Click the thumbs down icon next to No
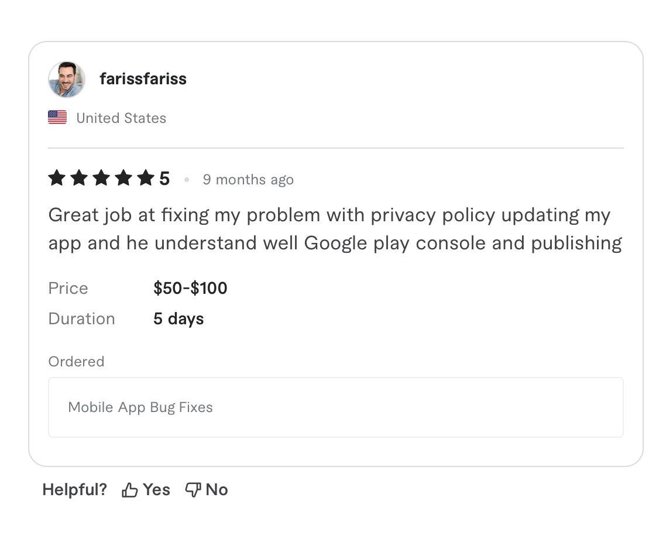Viewport: 666px width, 549px height. (193, 489)
